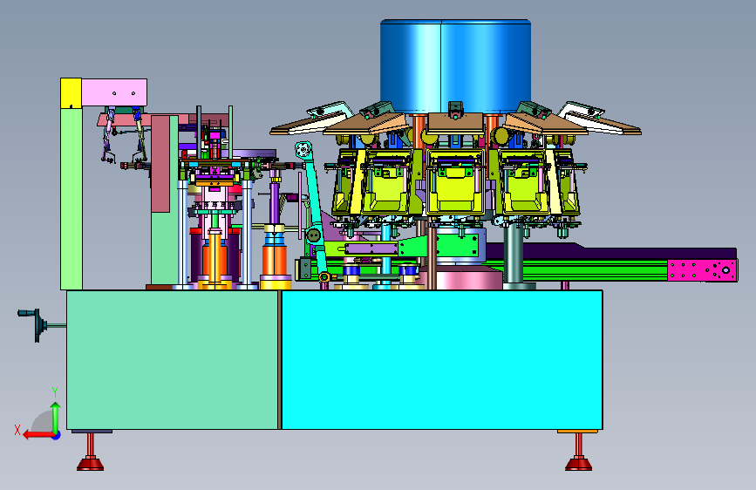Select the large blue cylindrical hopper on top
756x490 pixels.
coord(456,66)
